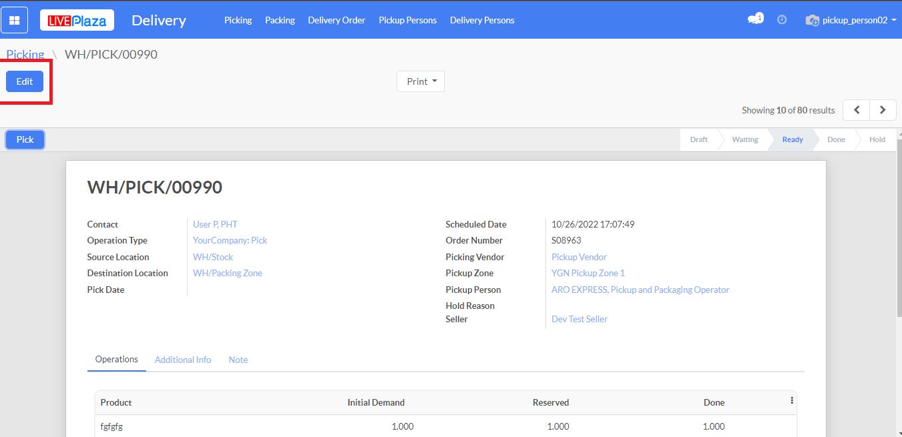Click the Delivery app title

[x=159, y=20]
